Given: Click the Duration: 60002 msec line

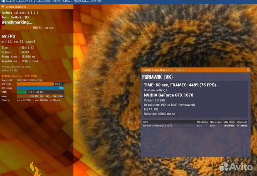Looking at the screenshot, I should click(x=159, y=114).
